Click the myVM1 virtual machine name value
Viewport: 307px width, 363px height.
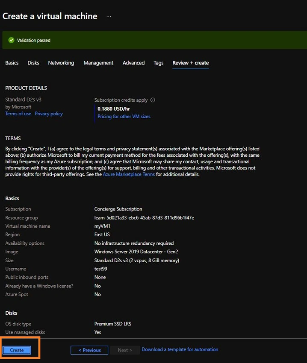[x=102, y=226]
